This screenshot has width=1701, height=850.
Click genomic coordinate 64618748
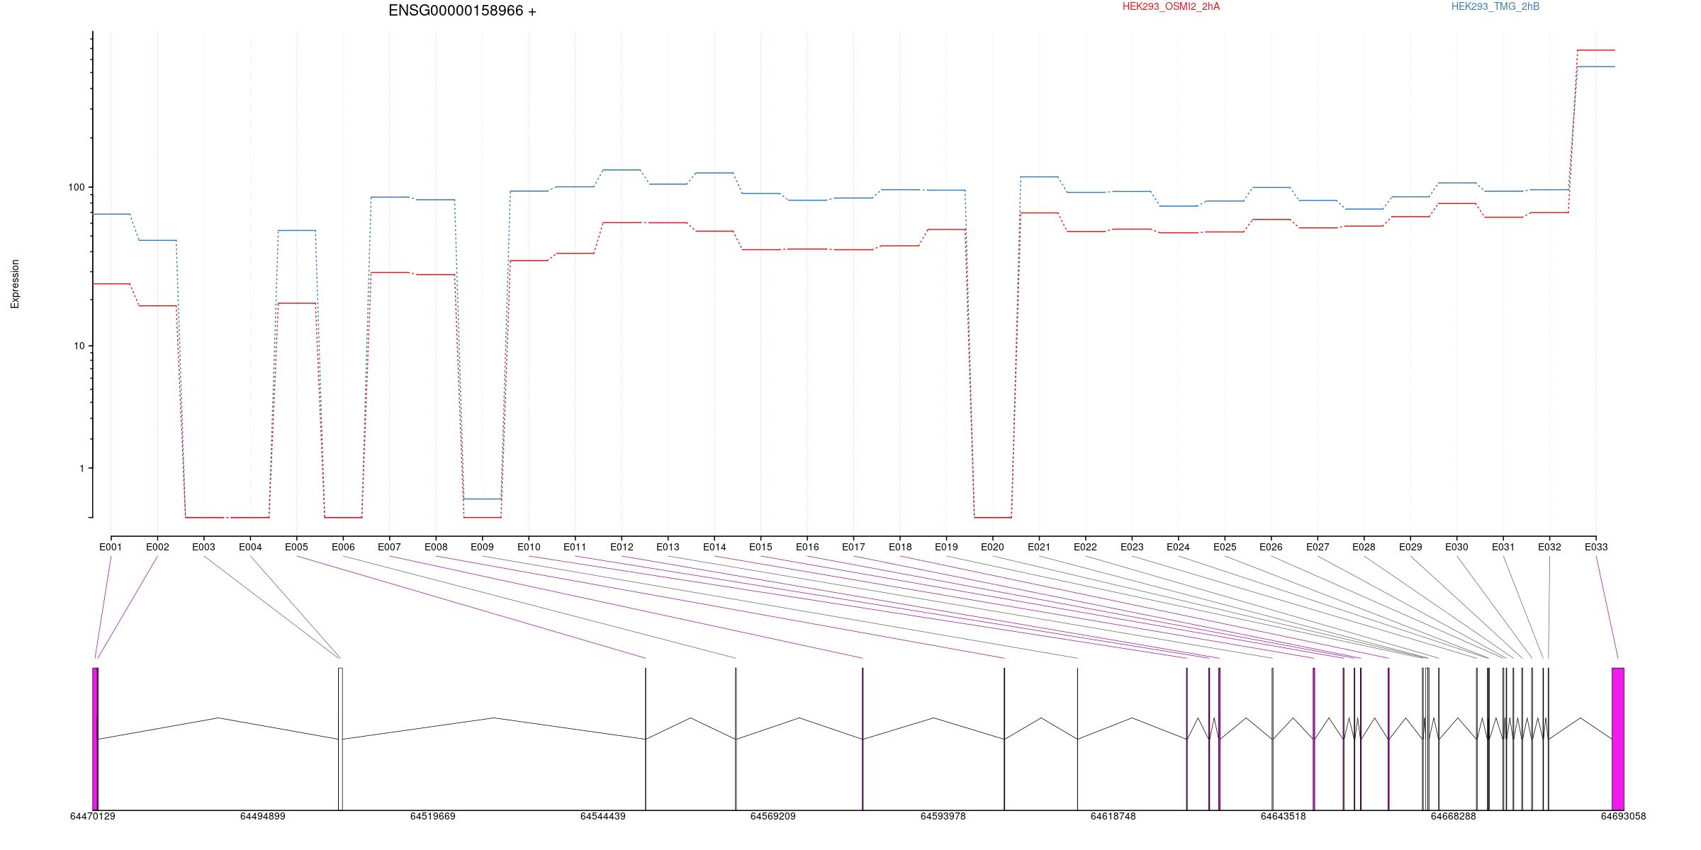[1113, 816]
